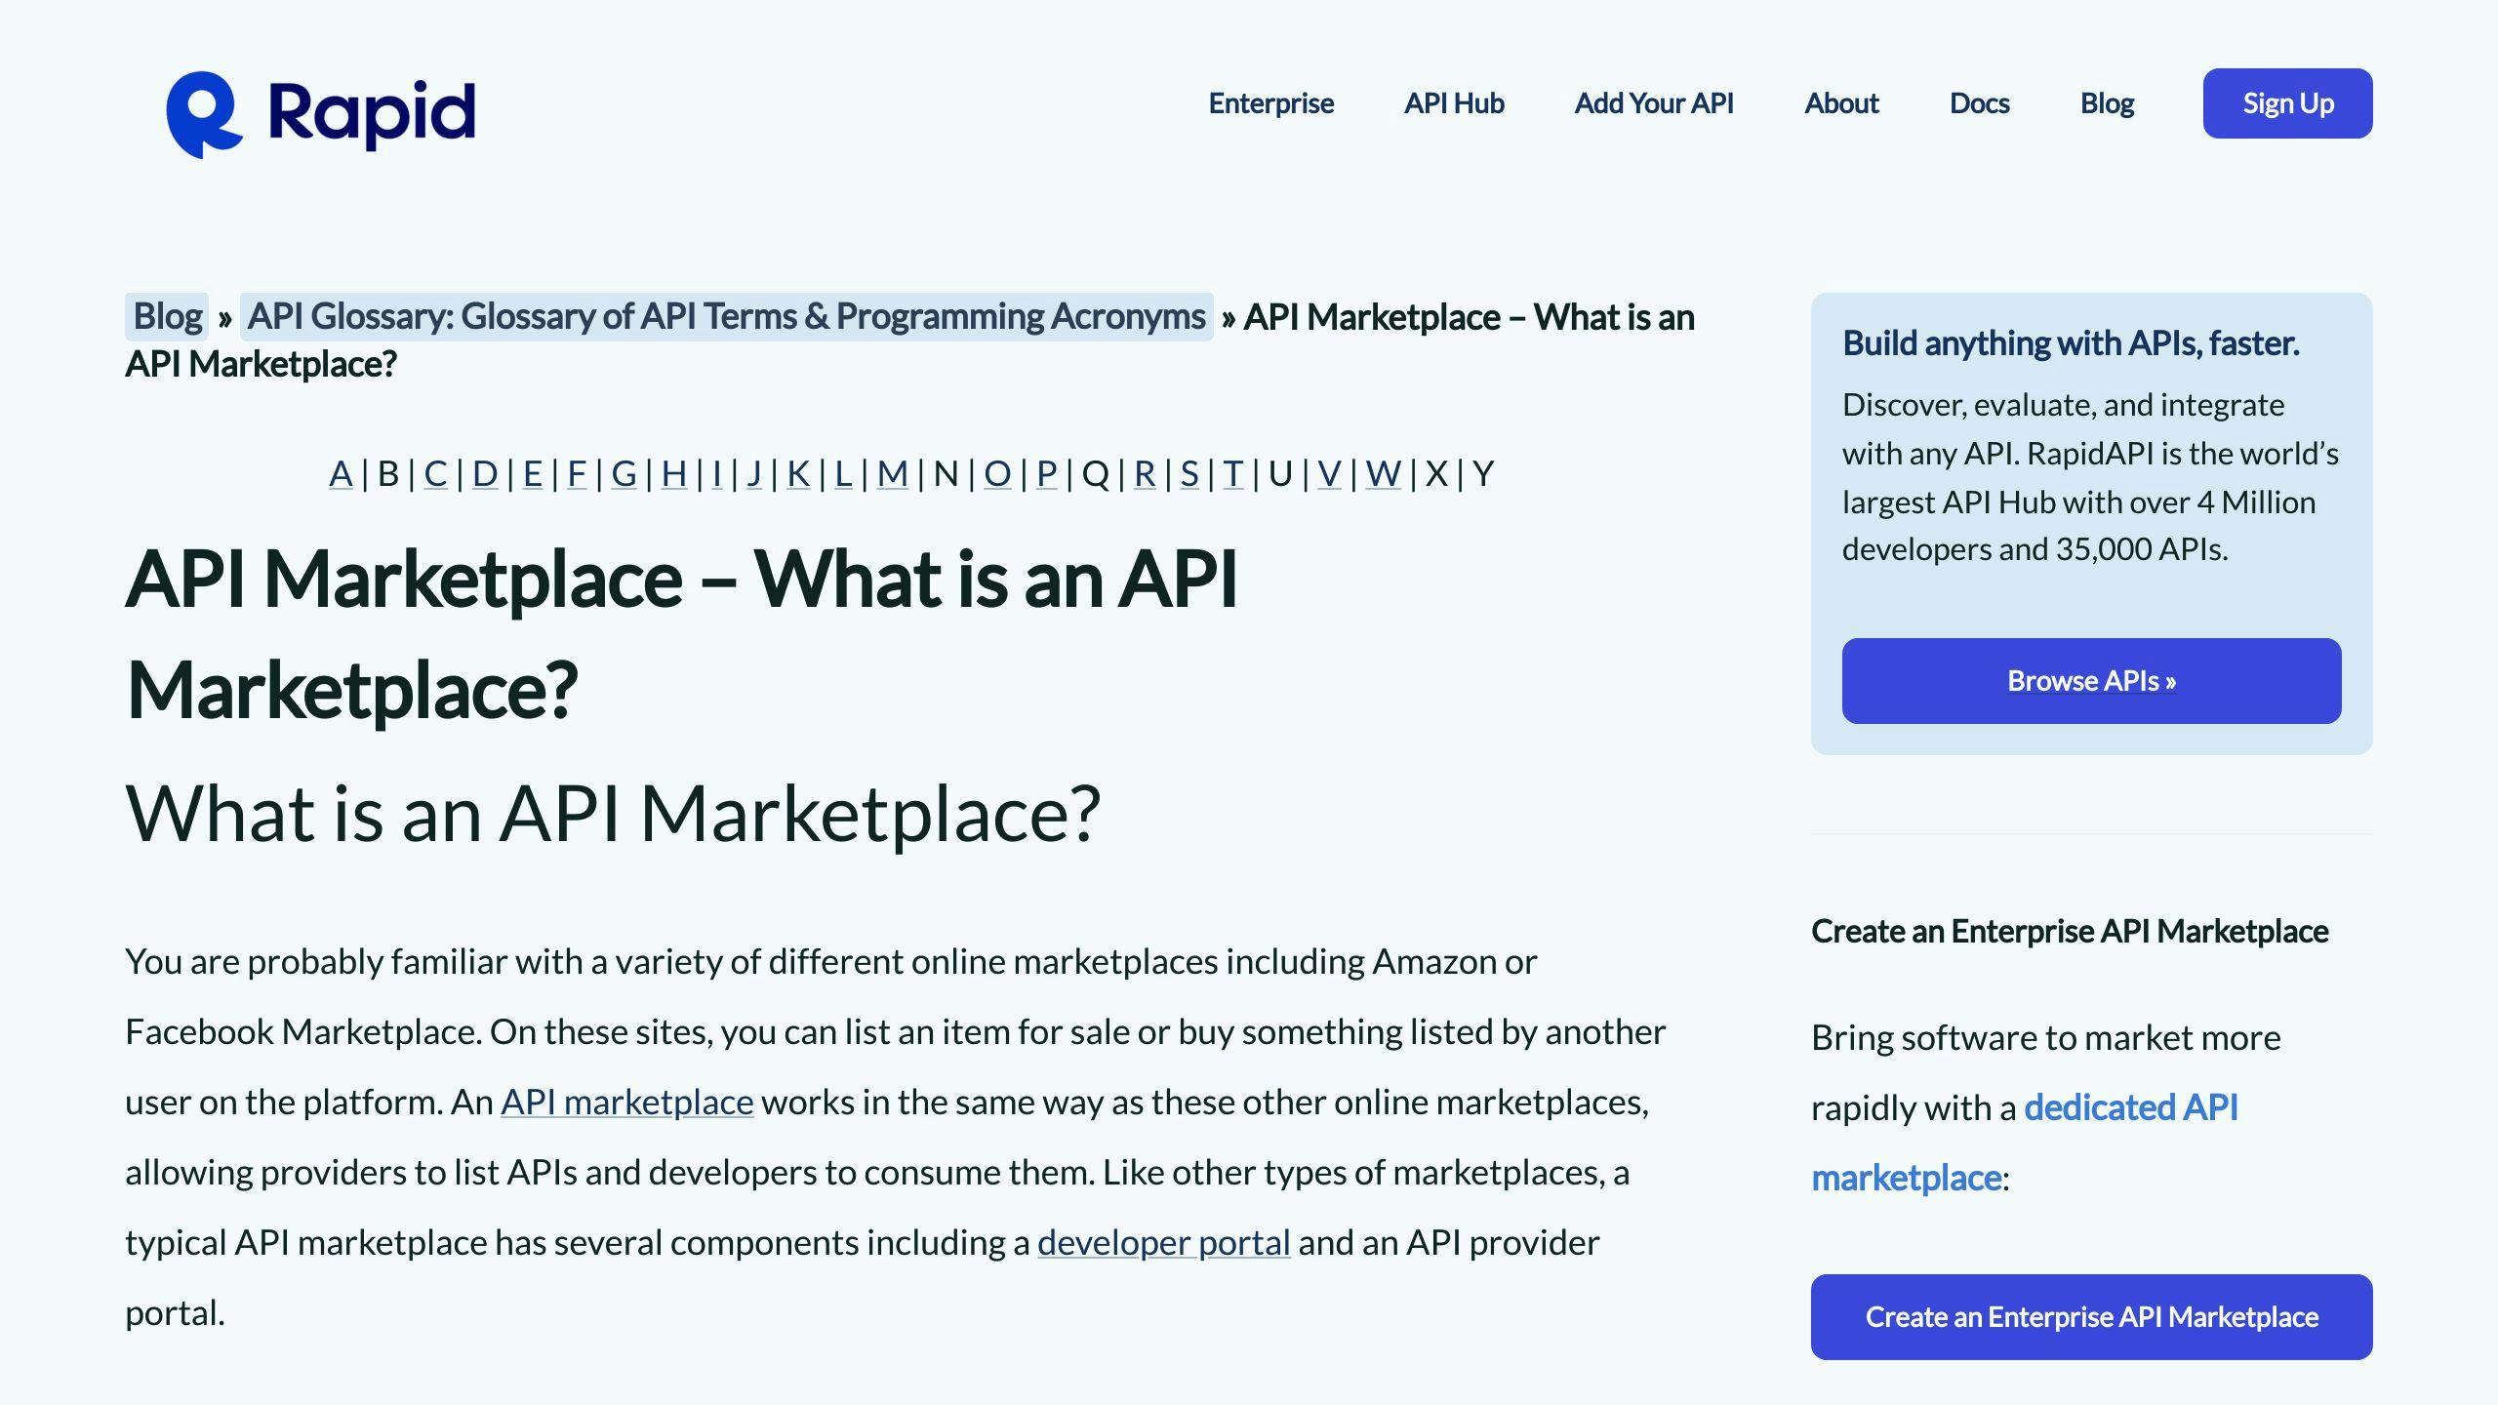The height and width of the screenshot is (1405, 2498).
Task: Click the Sign Up button
Action: (x=2287, y=102)
